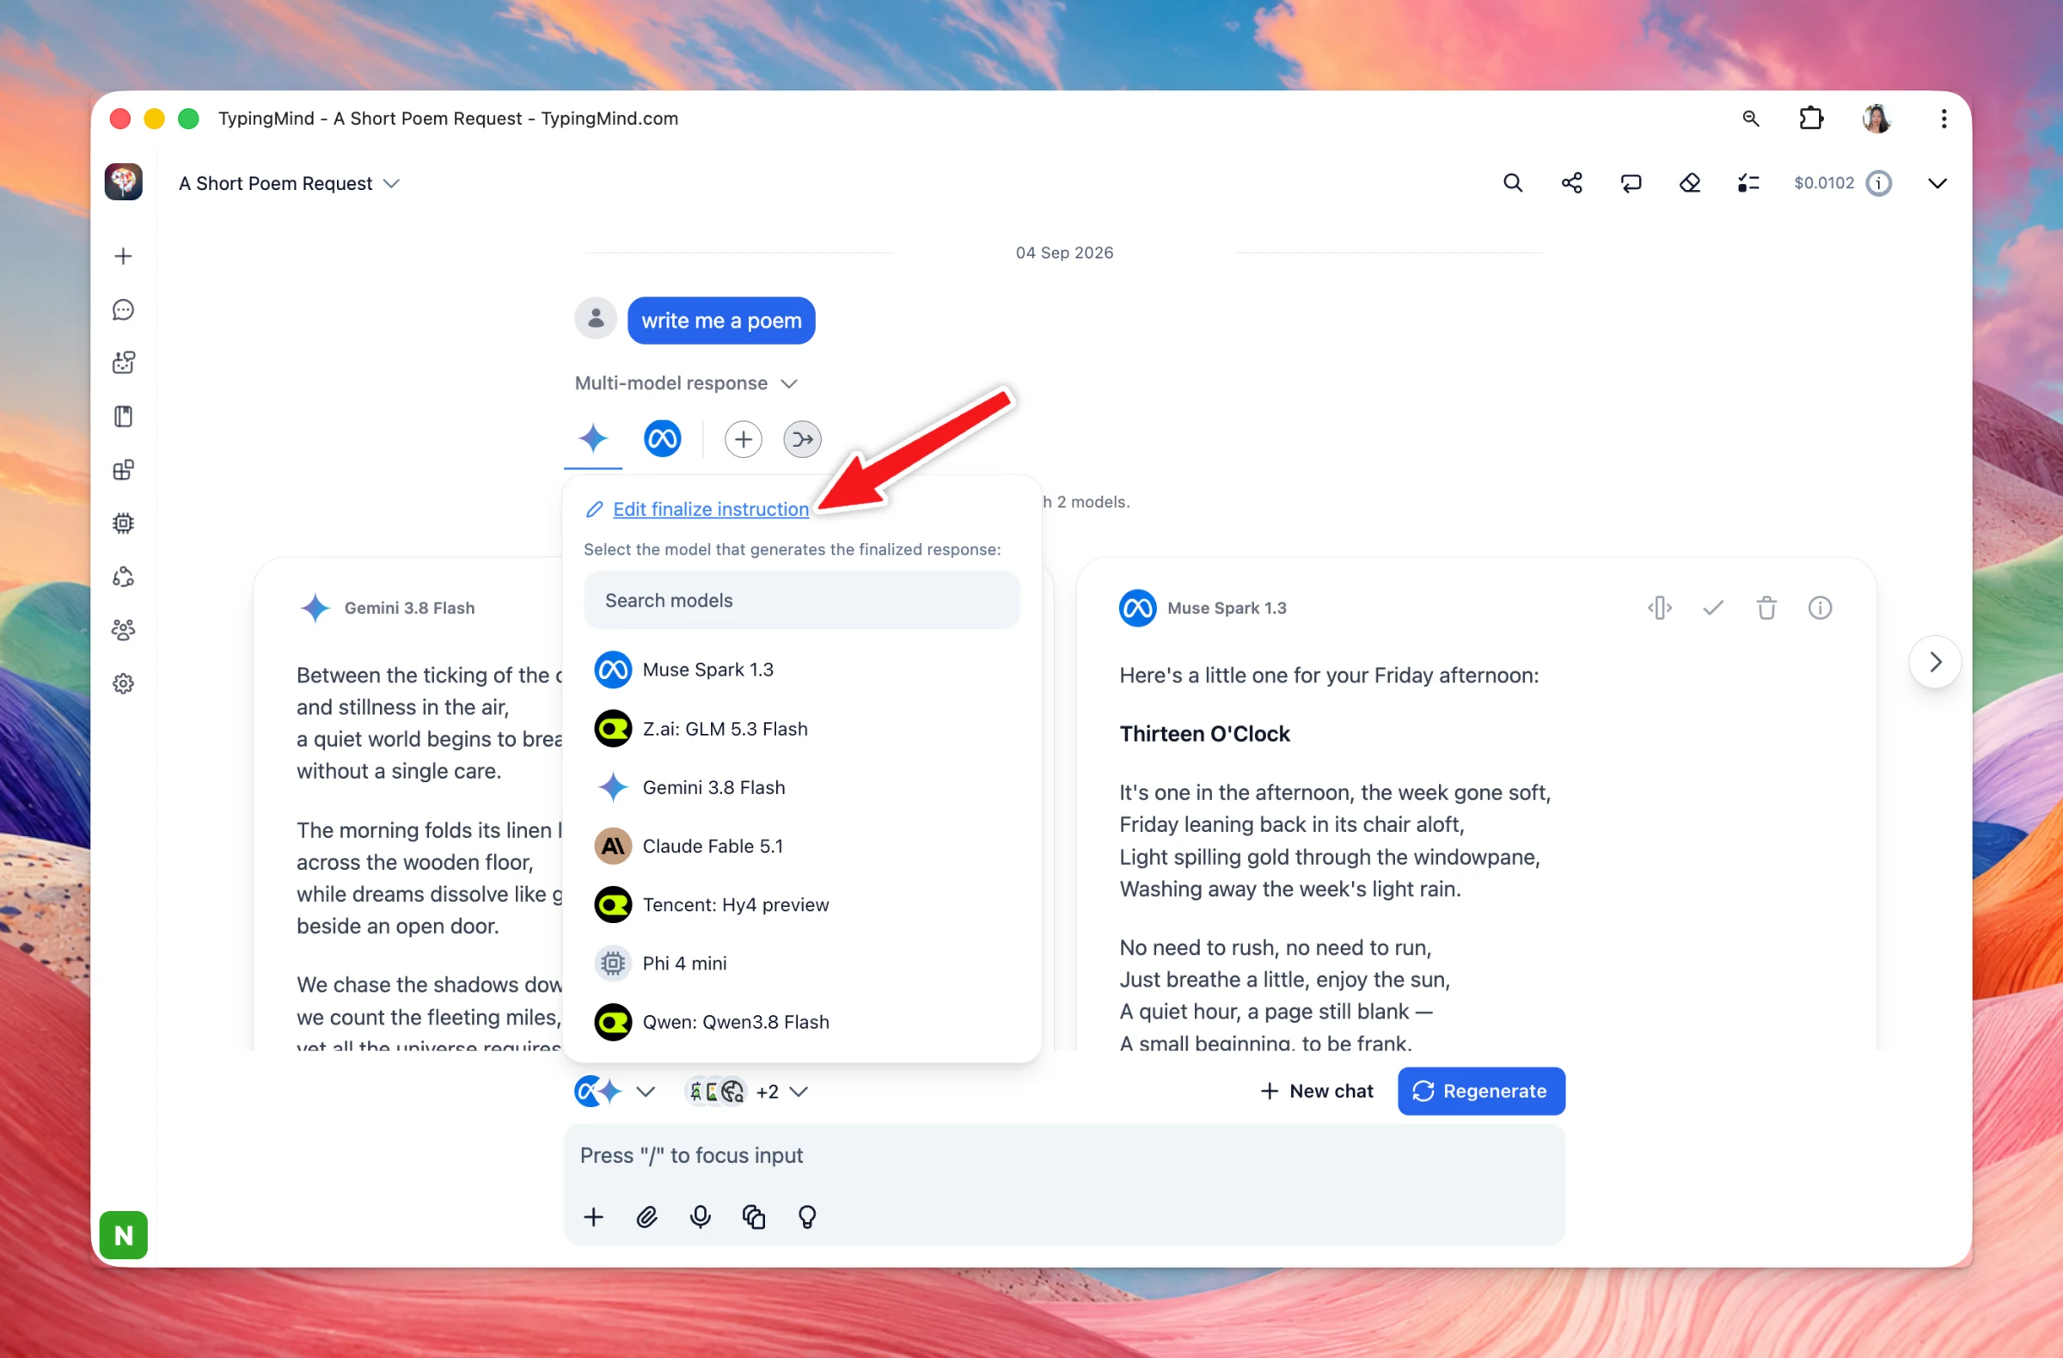2063x1358 pixels.
Task: Expand the +2 plugins dropdown
Action: [746, 1091]
